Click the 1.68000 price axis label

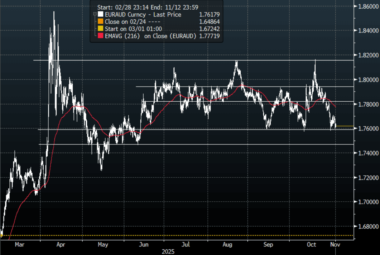[x=367, y=226]
